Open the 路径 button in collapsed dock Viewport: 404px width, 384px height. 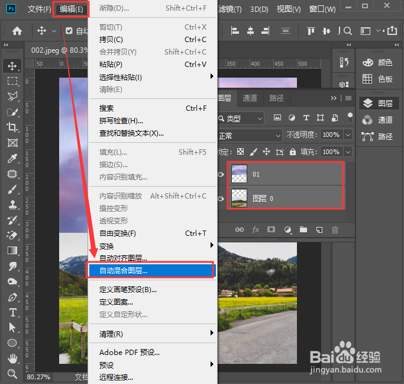pos(378,136)
